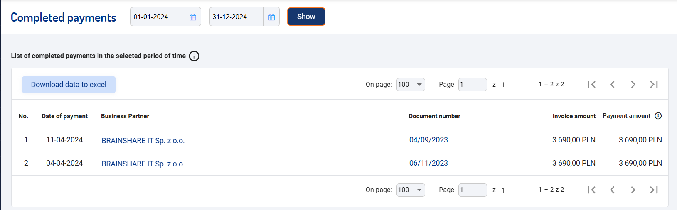Click the Show button

306,17
